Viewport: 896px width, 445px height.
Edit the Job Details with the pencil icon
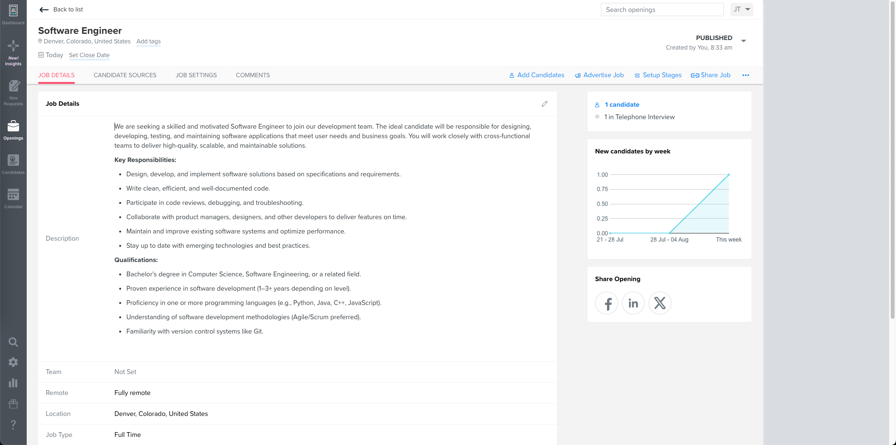pos(545,104)
